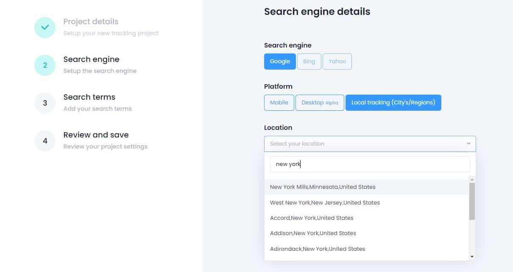
Task: Select Yahoo as the search engine
Action: pos(337,61)
